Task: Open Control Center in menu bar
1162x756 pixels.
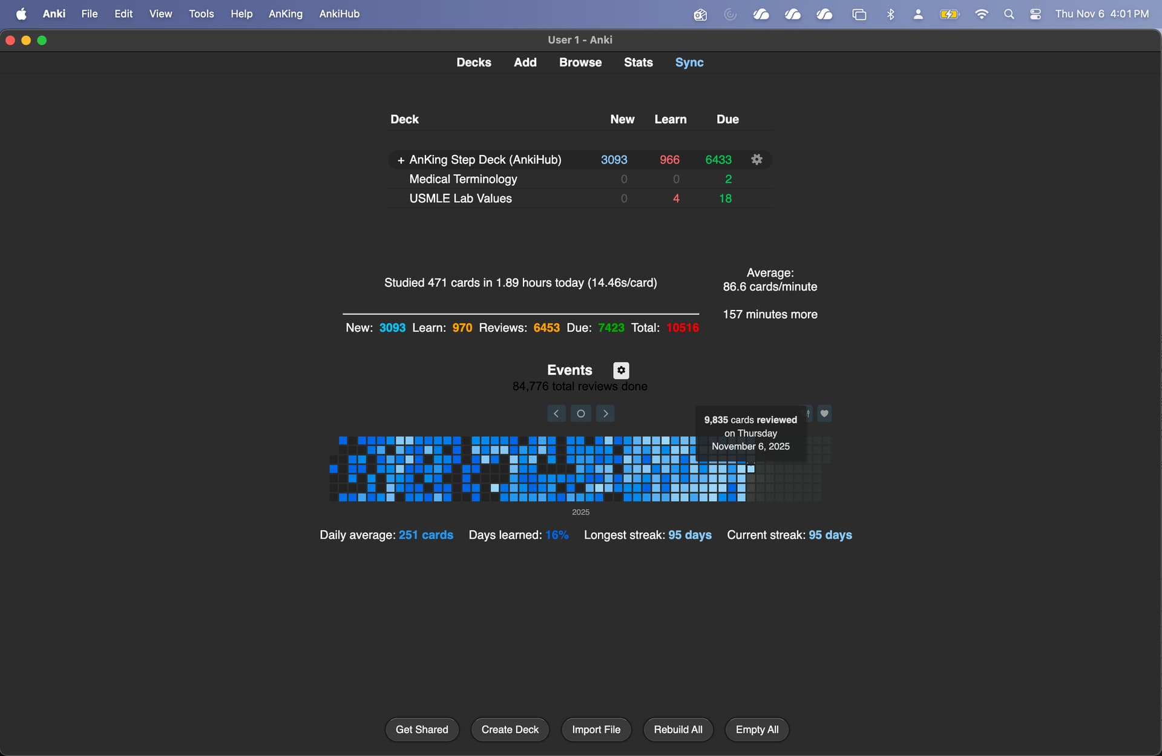Action: 1036,14
